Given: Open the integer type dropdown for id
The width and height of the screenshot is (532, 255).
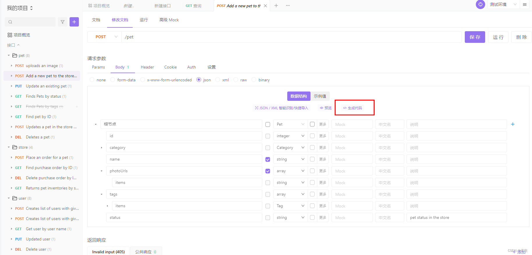Looking at the screenshot, I should point(290,136).
